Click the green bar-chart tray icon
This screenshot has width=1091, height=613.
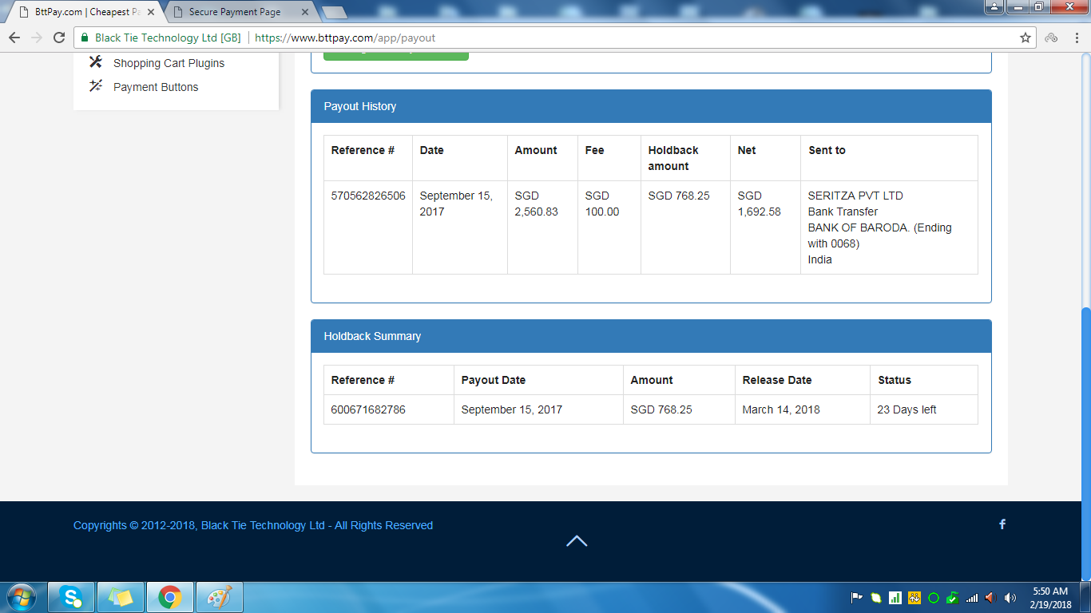pyautogui.click(x=895, y=597)
